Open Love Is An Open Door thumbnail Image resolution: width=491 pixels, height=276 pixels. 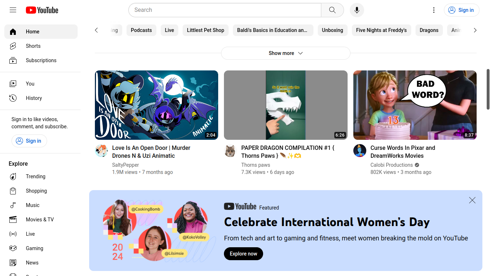pos(156,105)
